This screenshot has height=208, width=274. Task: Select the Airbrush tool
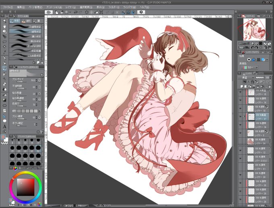(x=4, y=74)
